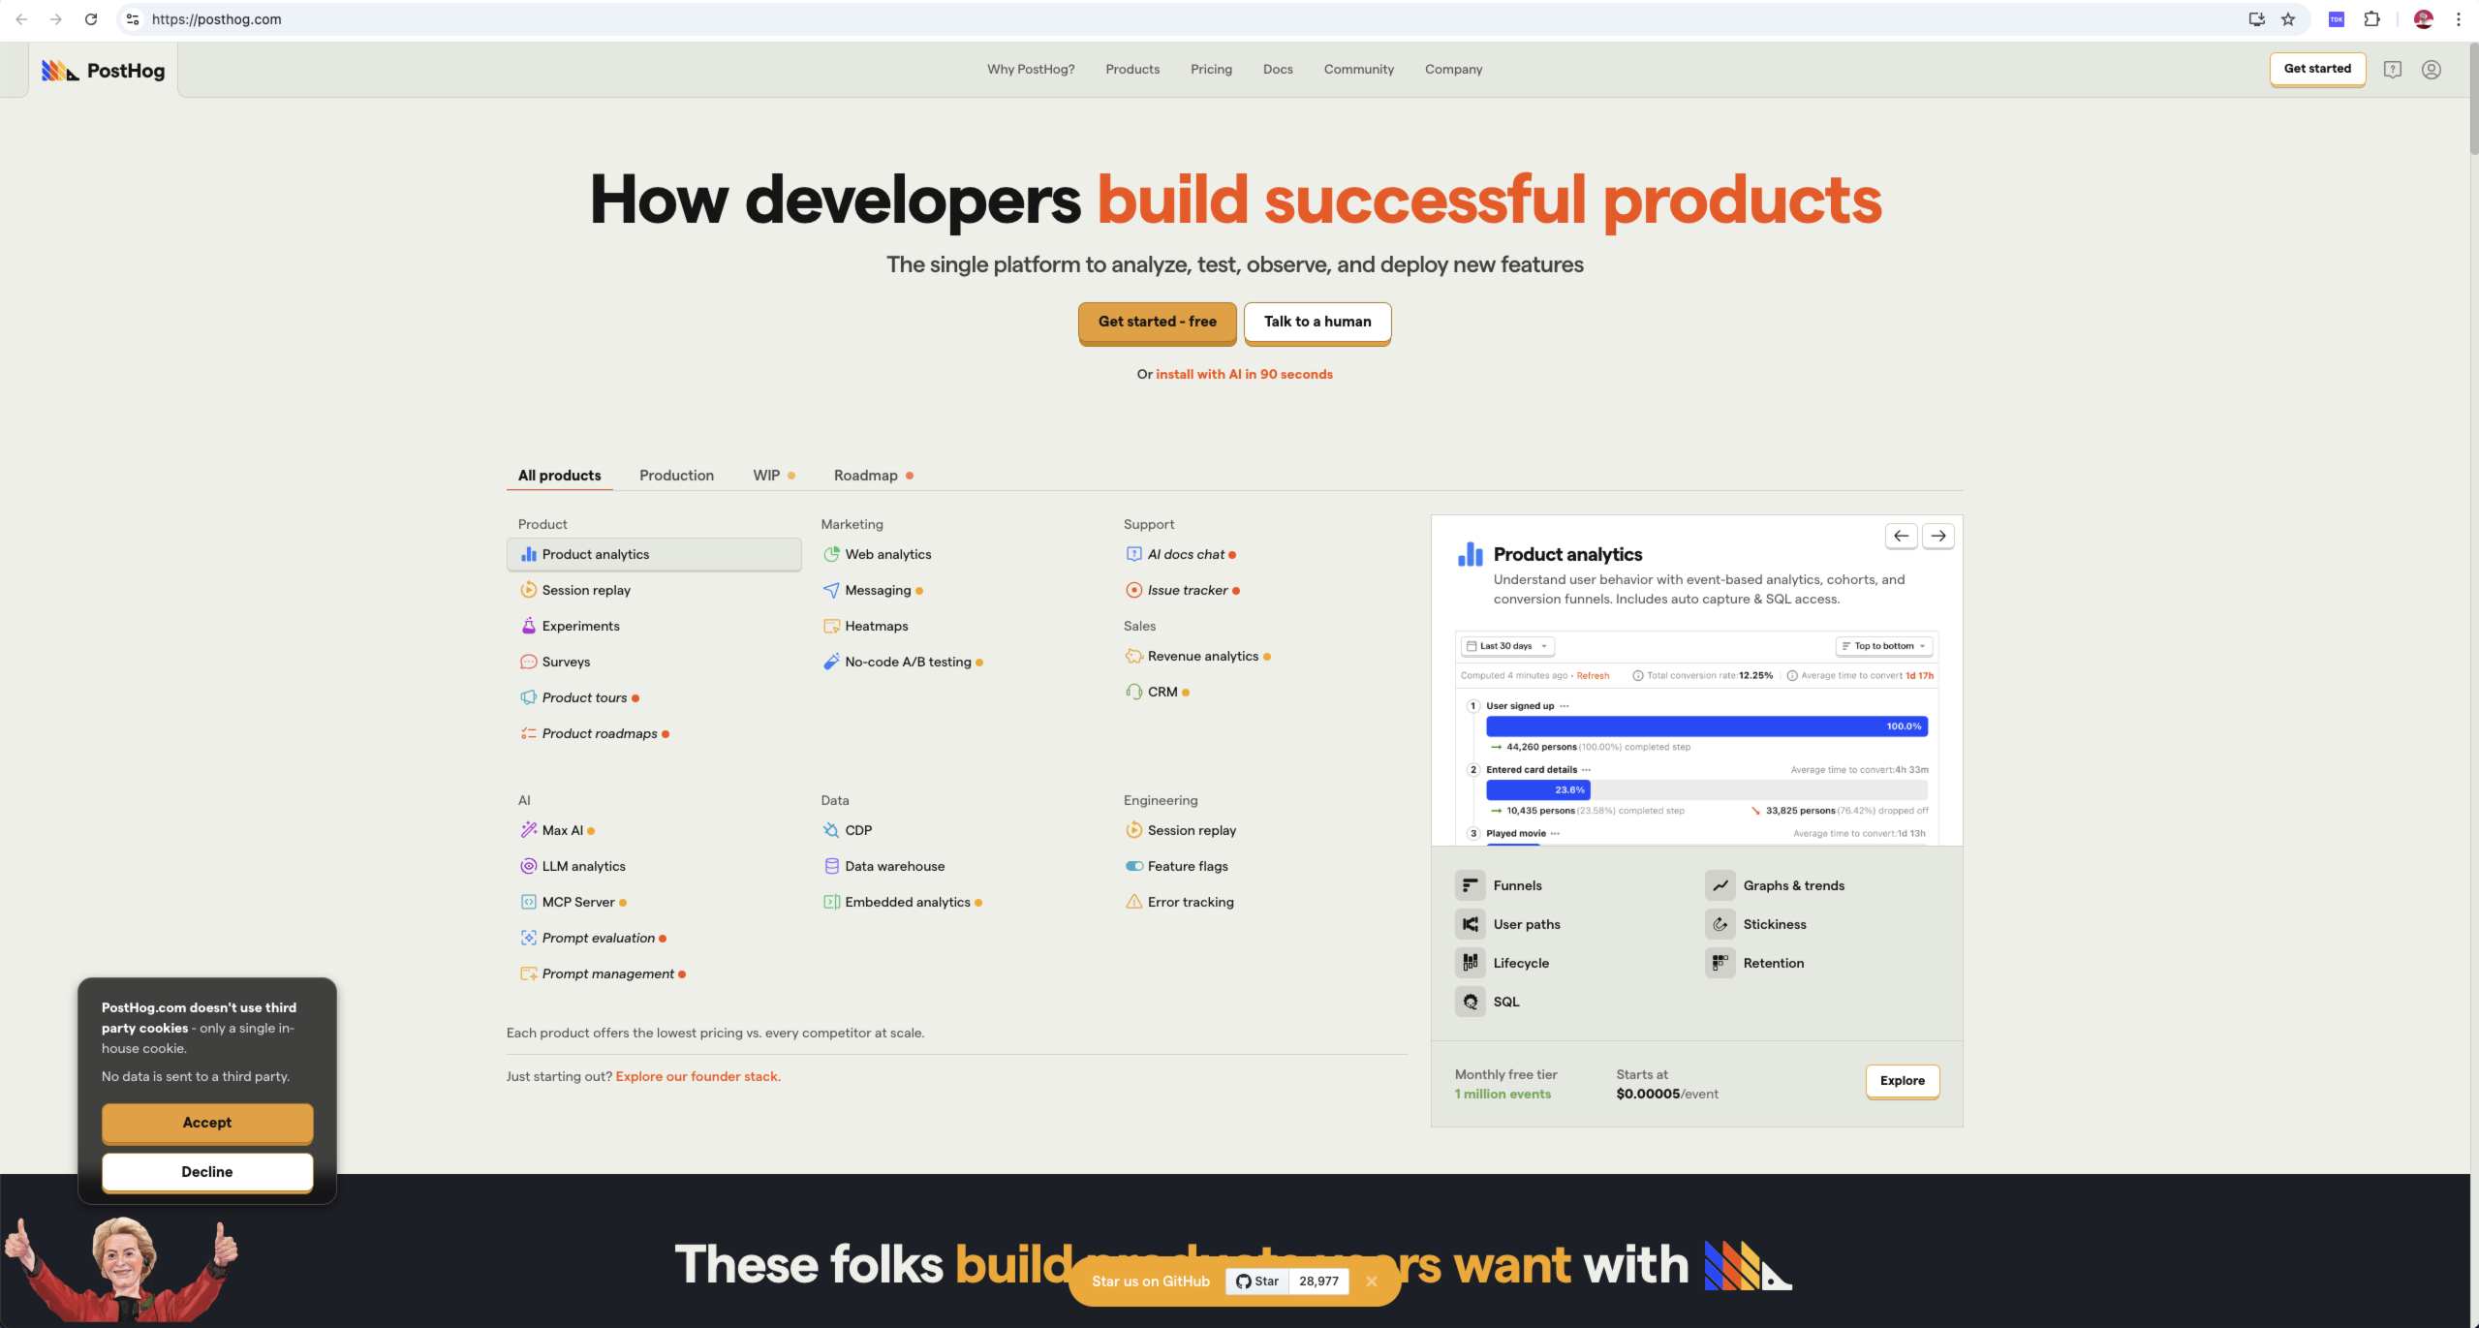This screenshot has width=2479, height=1328.
Task: Bookmark this page with star icon
Action: tap(2287, 19)
